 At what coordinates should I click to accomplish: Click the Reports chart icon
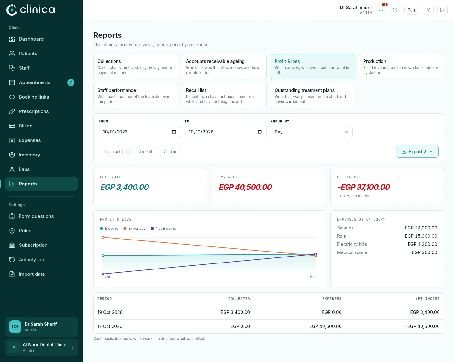pyautogui.click(x=12, y=184)
